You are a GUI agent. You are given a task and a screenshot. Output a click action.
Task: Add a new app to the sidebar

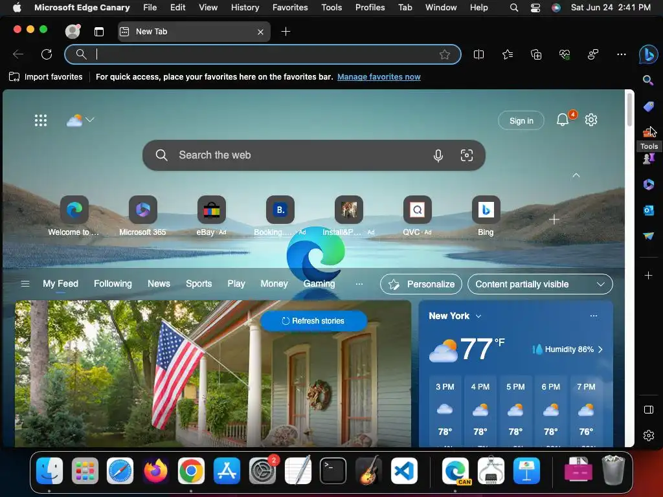tap(648, 276)
